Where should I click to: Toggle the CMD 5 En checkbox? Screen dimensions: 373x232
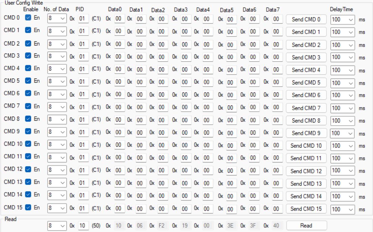pyautogui.click(x=28, y=82)
